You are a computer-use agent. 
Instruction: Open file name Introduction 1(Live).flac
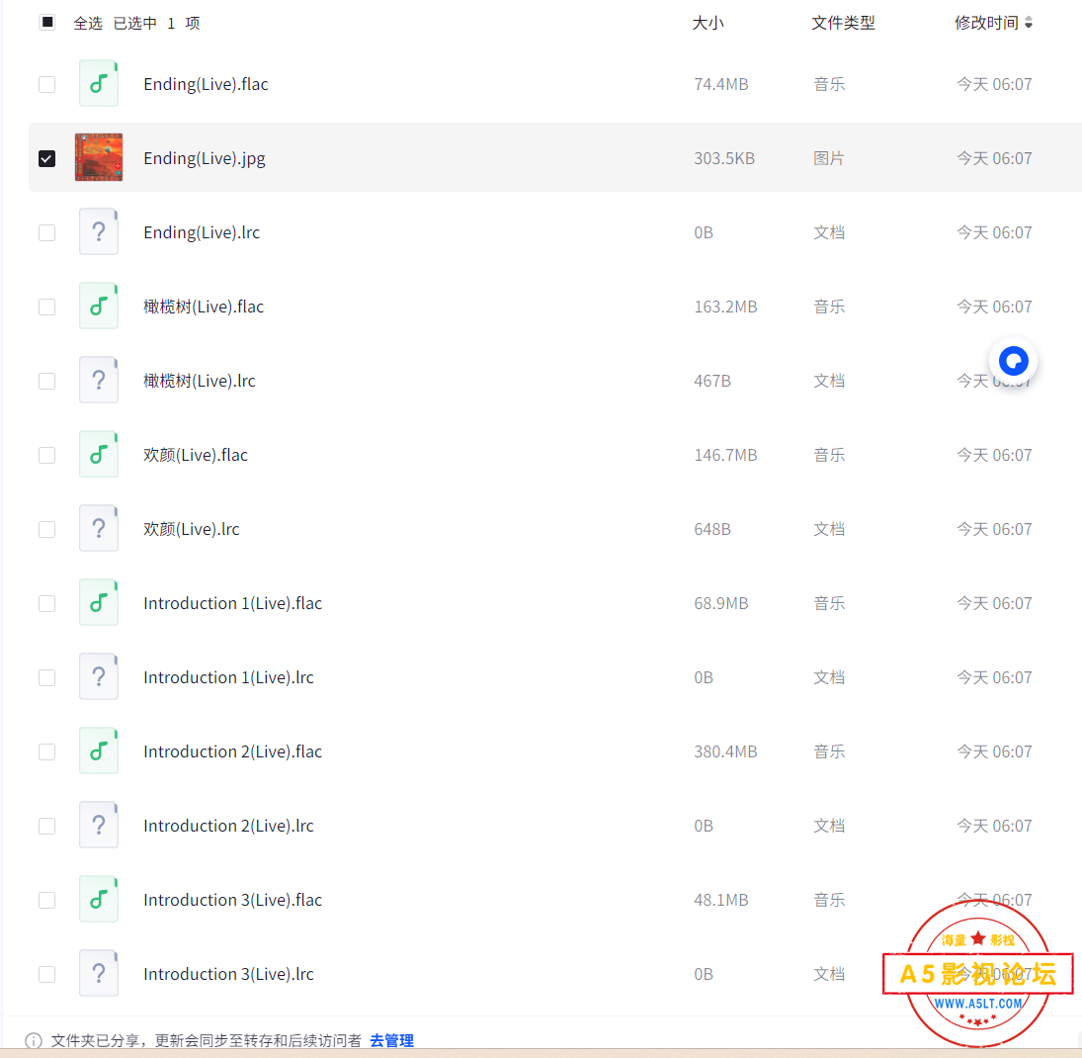point(232,603)
